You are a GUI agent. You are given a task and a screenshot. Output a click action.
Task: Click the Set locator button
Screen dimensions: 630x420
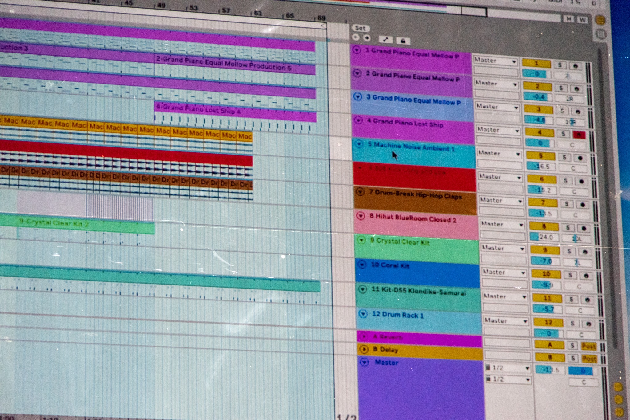(x=361, y=28)
